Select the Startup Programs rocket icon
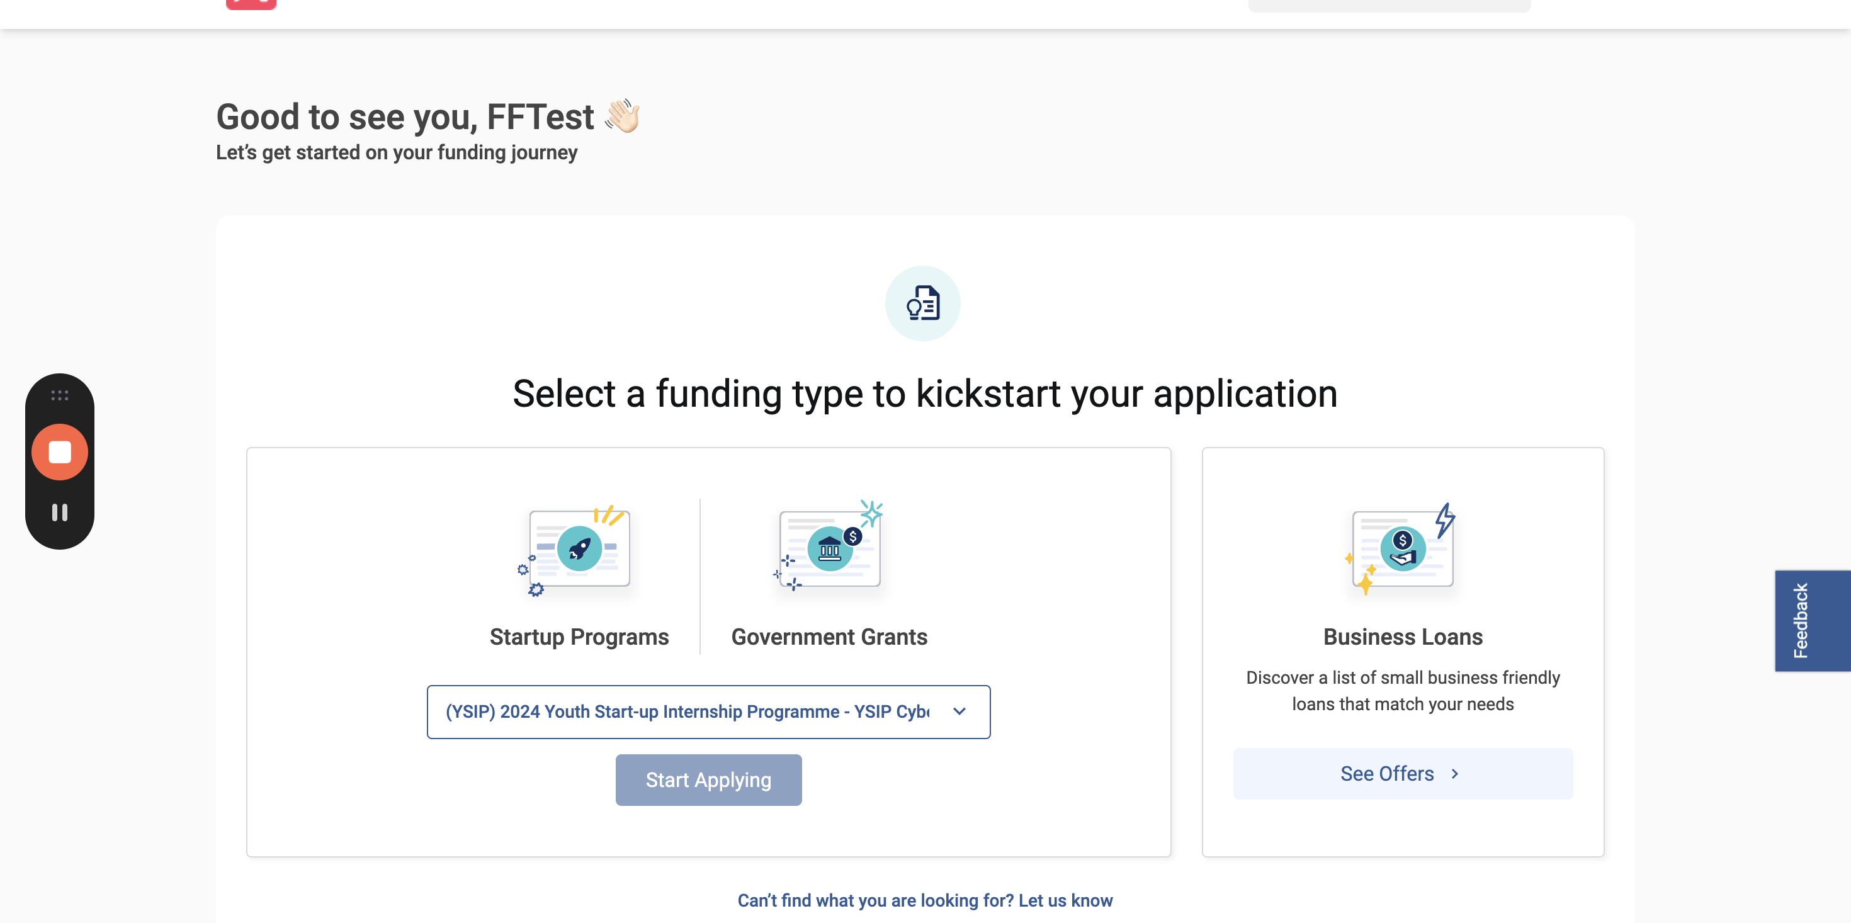Screen dimensions: 1851x923 pyautogui.click(x=579, y=550)
